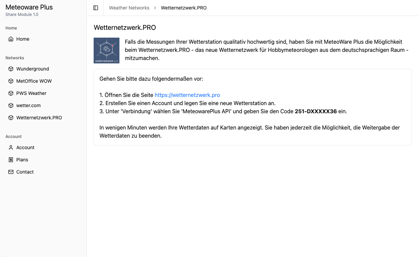This screenshot has width=418, height=257.
Task: Click the PWS Weather cube icon
Action: click(x=11, y=93)
